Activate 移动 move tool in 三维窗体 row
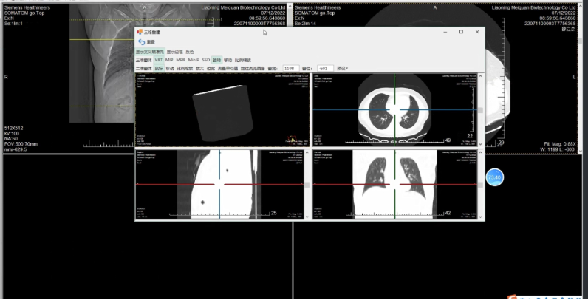The image size is (588, 303). [228, 60]
